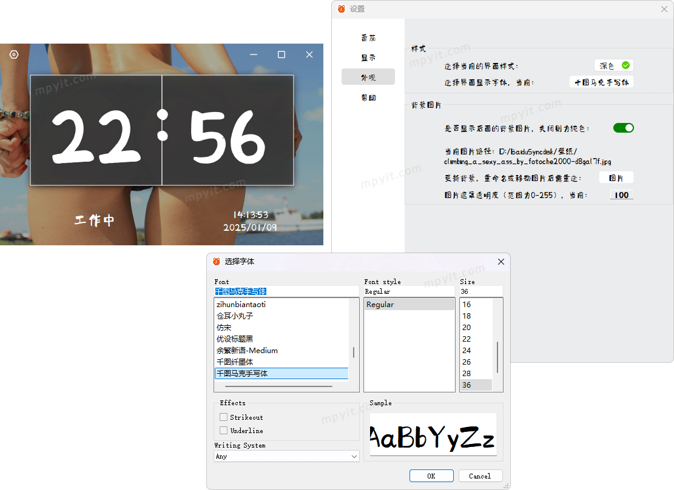
Task: Choose size 26 in the size list
Action: pos(476,362)
